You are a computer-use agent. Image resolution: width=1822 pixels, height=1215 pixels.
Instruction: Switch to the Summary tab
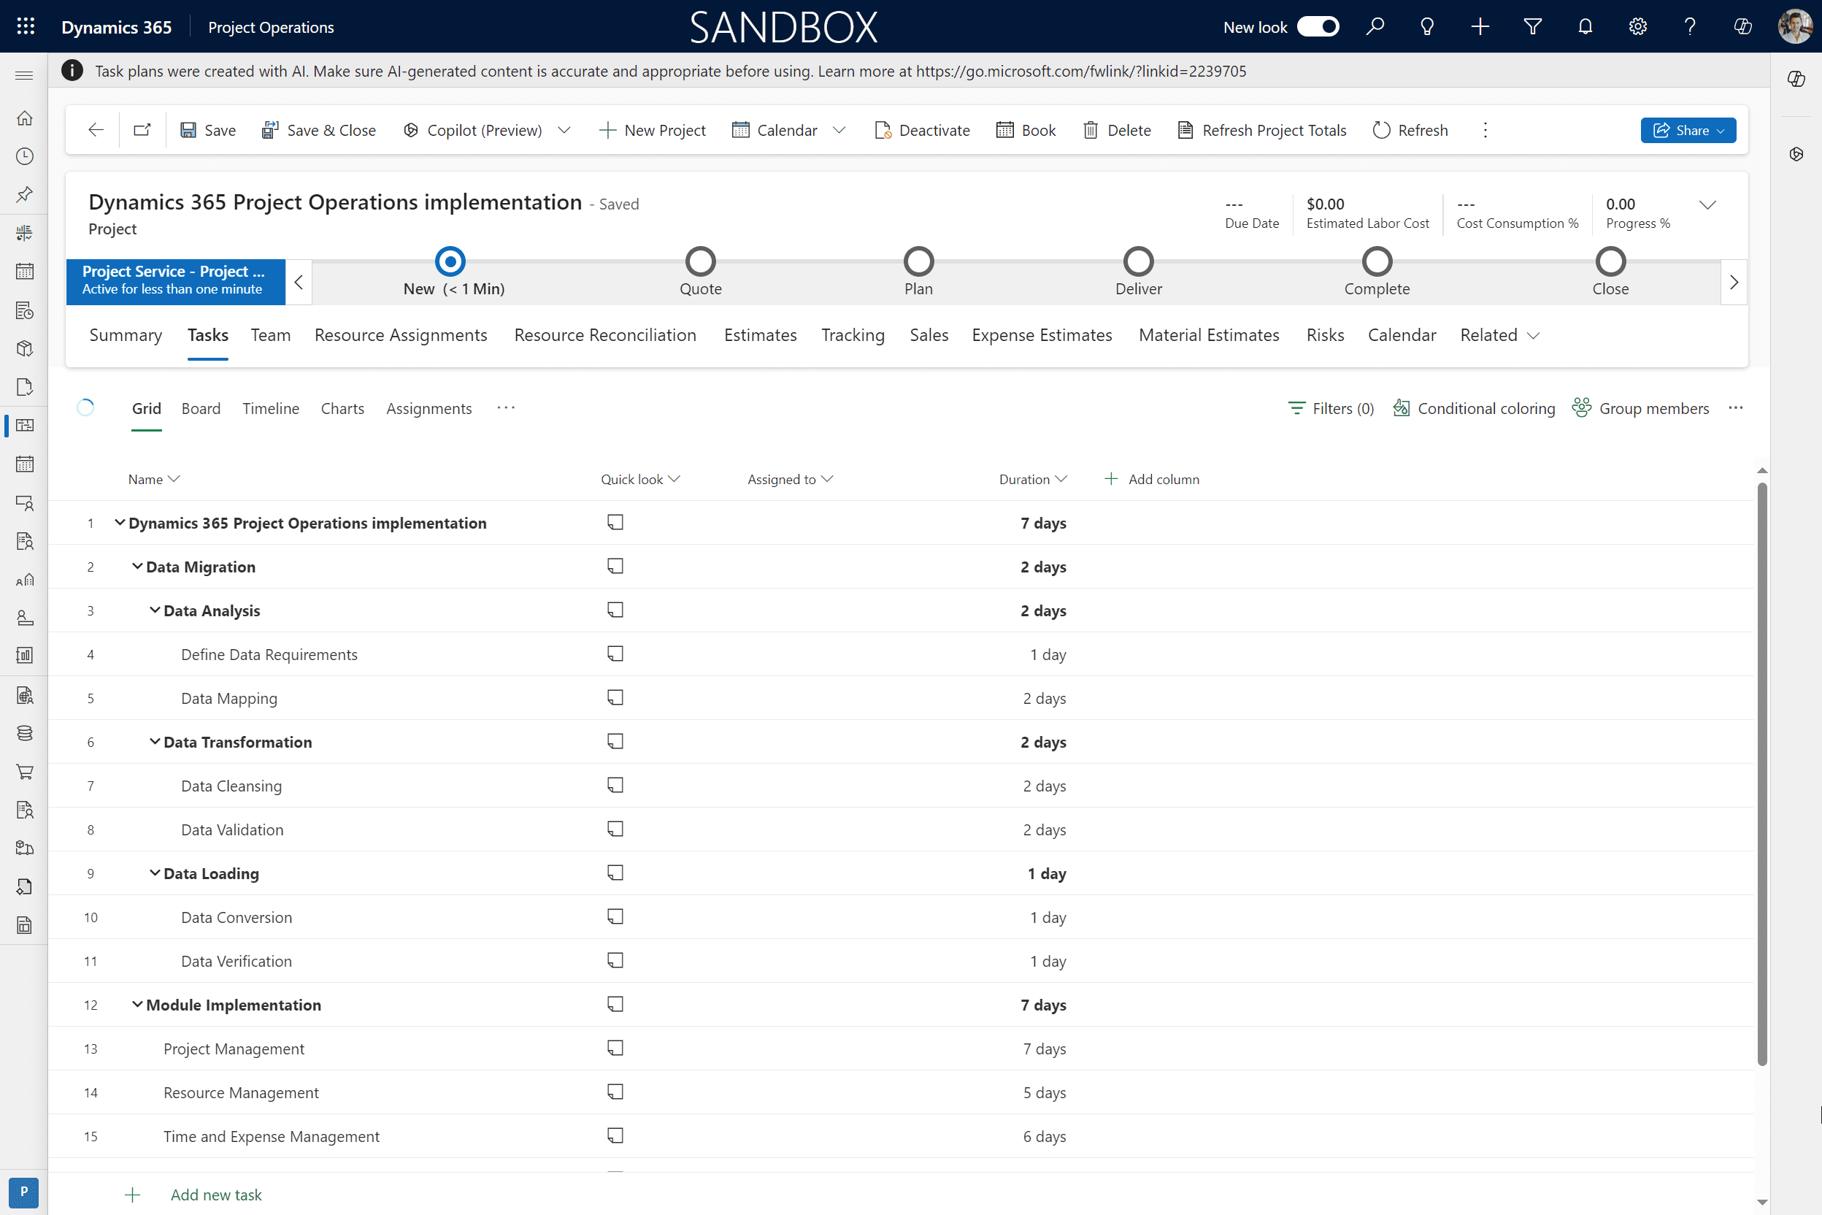click(126, 336)
